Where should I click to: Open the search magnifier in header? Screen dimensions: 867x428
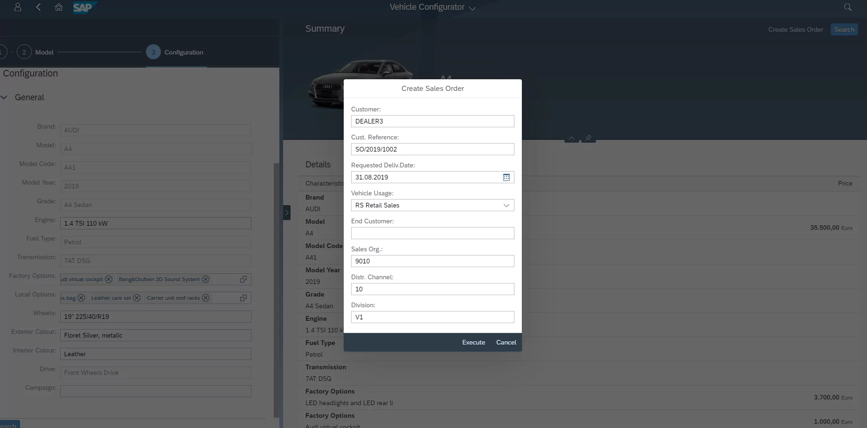(848, 7)
